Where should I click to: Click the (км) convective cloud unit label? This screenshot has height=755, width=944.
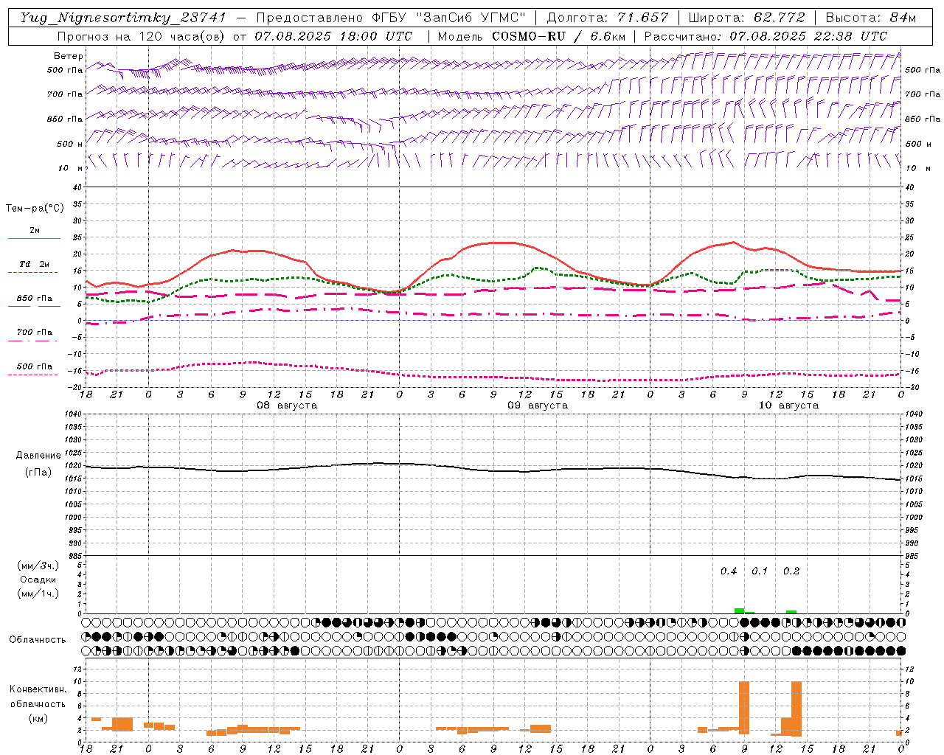(x=38, y=718)
